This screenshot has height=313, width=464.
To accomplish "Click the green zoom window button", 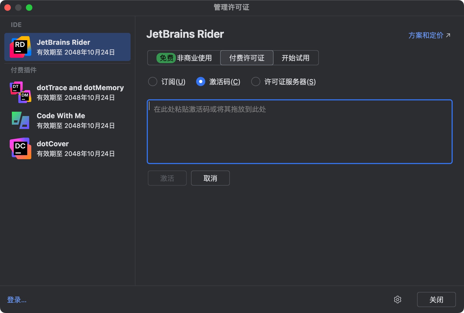I will coord(29,8).
